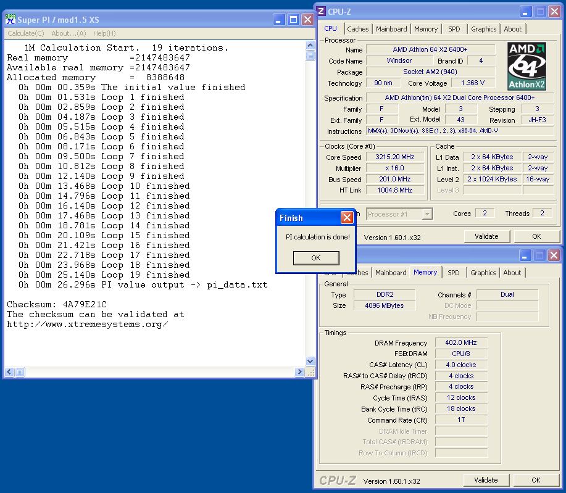Click Super PI horizontal scrollbar right arrow
566x493 pixels.
click(299, 371)
